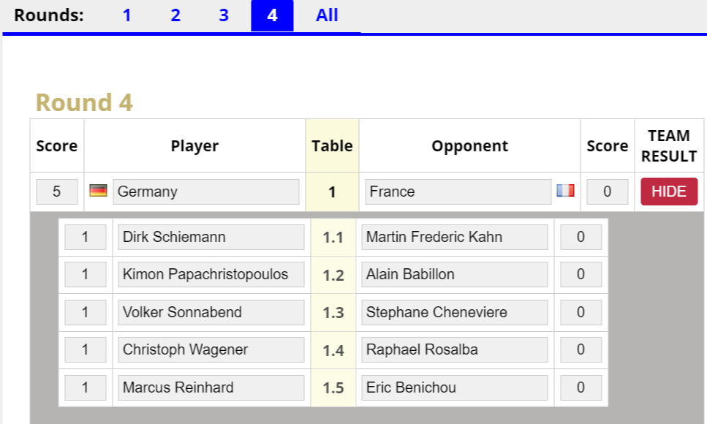The width and height of the screenshot is (707, 424).
Task: Click the Table column header
Action: tap(333, 145)
